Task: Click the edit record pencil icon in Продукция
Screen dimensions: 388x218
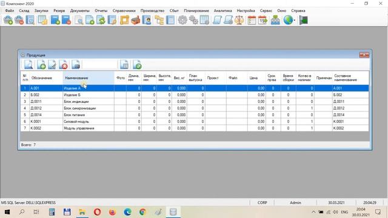Action: pos(52,65)
